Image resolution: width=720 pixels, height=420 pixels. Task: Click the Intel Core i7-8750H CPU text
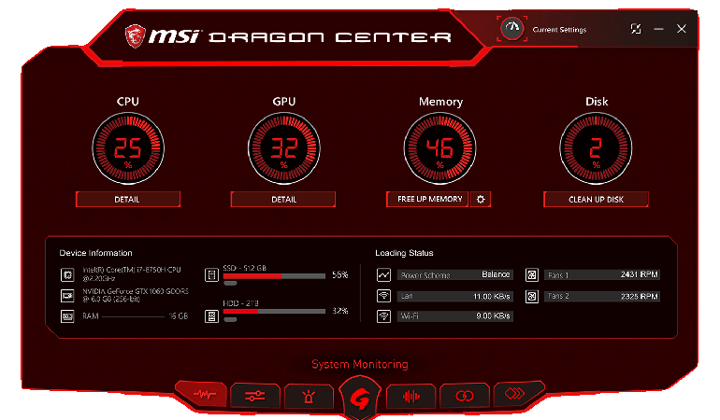click(132, 273)
